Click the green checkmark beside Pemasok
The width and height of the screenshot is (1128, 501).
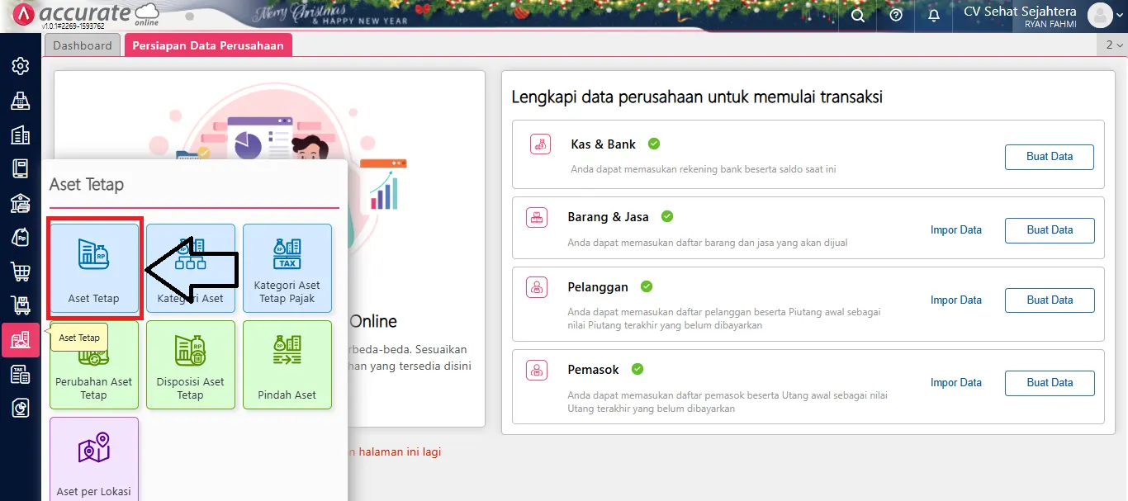(637, 369)
